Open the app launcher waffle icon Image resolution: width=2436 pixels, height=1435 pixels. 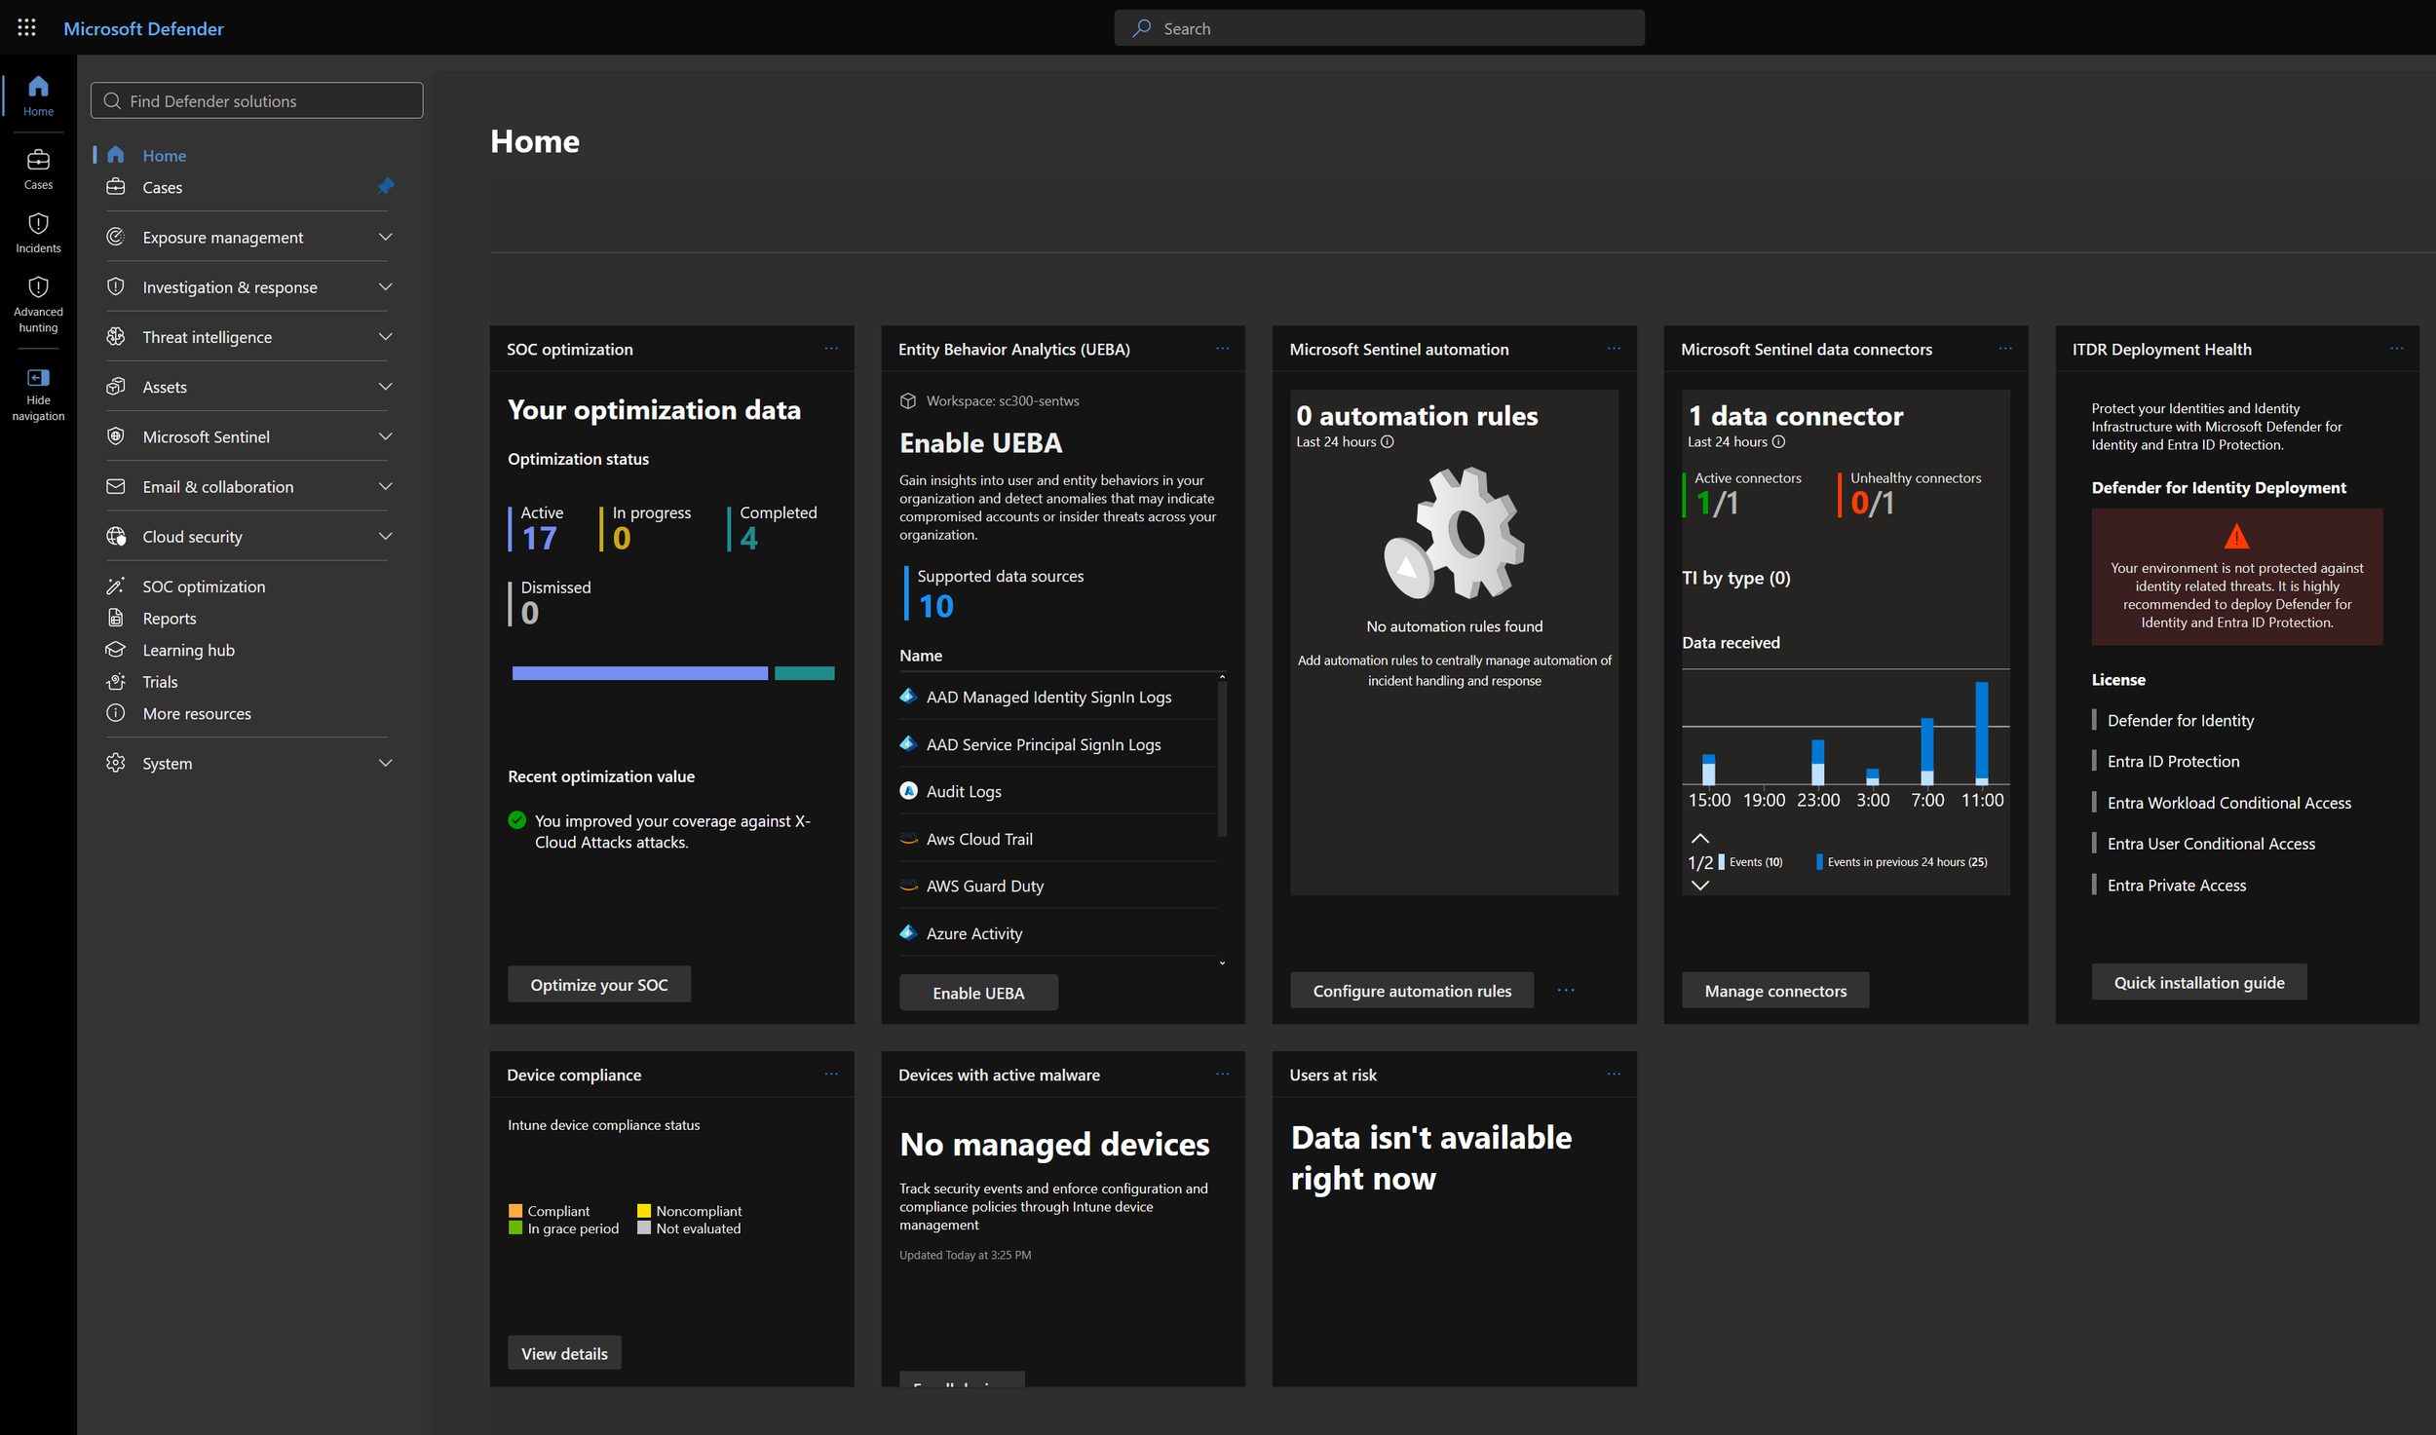tap(26, 28)
